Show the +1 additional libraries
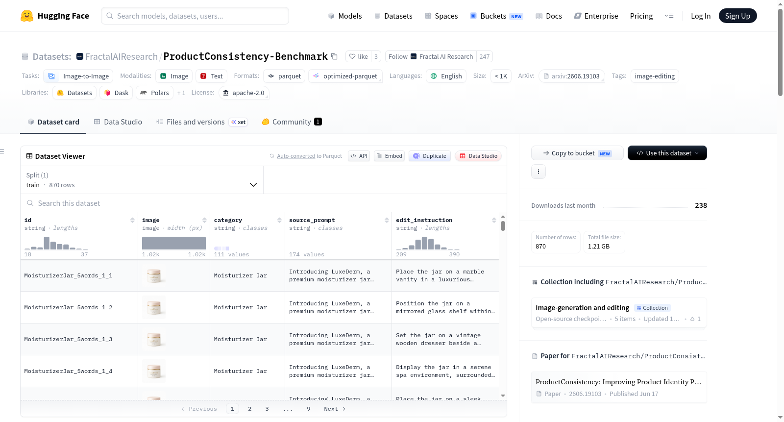This screenshot has height=422, width=784. tap(181, 93)
